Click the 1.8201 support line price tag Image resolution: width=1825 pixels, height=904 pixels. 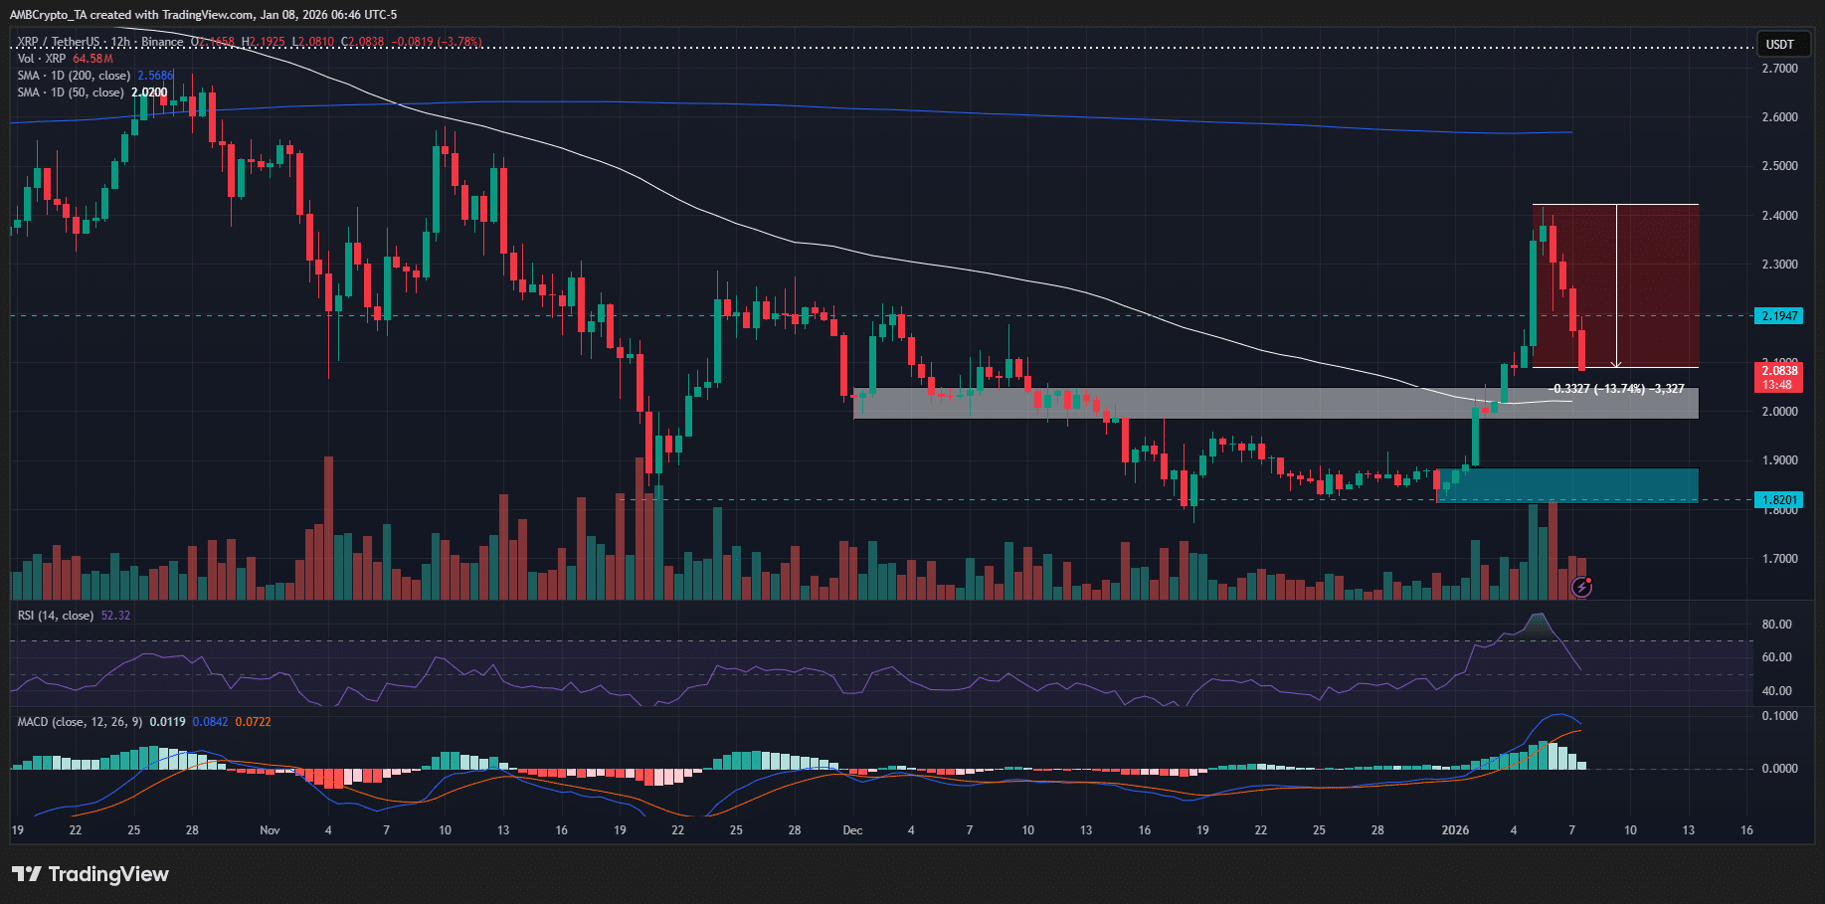pyautogui.click(x=1779, y=500)
